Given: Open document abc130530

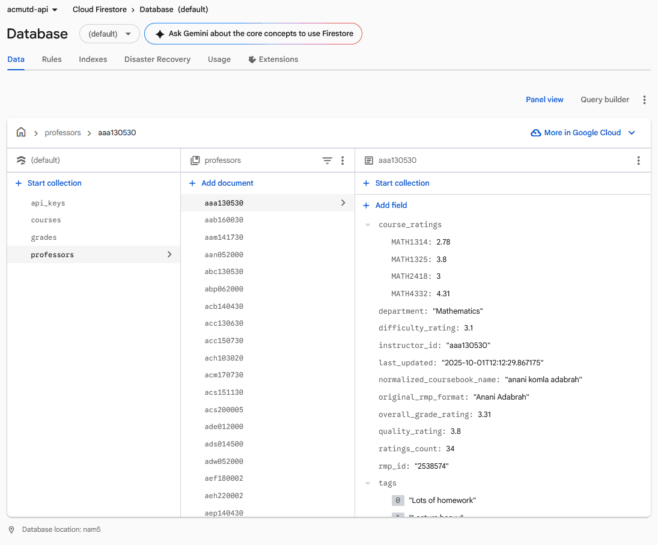Looking at the screenshot, I should pos(268,272).
